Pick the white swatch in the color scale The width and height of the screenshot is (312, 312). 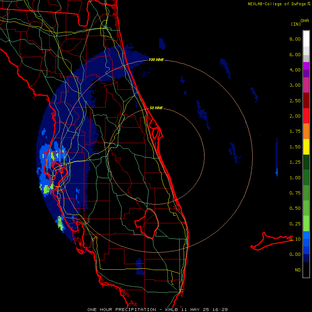[x=306, y=39]
